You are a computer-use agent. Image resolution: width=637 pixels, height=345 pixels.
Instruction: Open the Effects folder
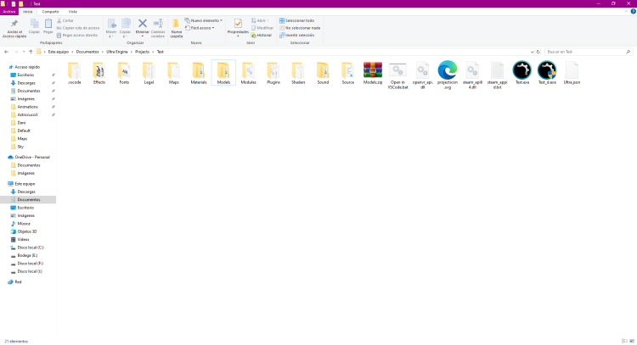[99, 74]
